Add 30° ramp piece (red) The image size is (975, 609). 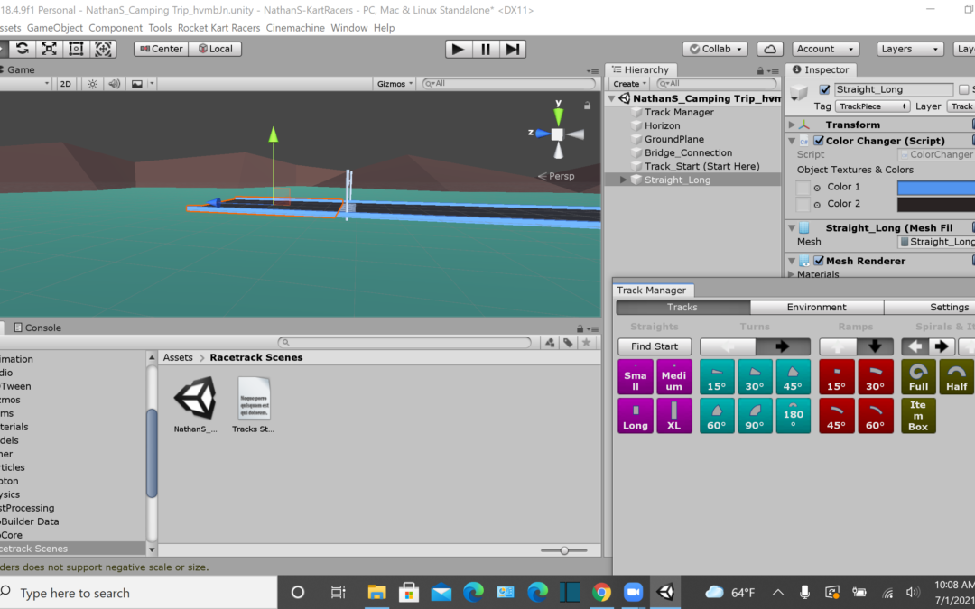click(x=875, y=376)
